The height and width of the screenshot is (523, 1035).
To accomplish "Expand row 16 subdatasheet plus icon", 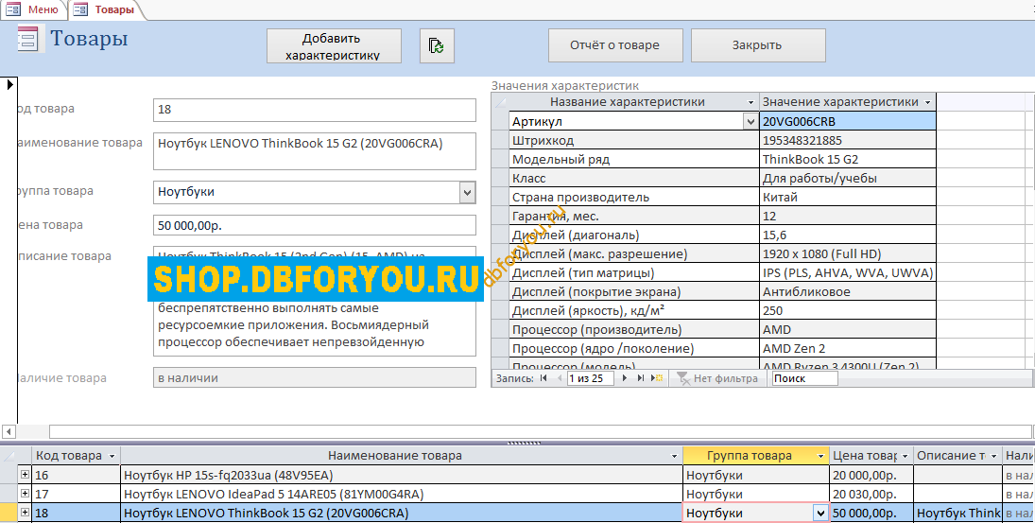I will [25, 475].
